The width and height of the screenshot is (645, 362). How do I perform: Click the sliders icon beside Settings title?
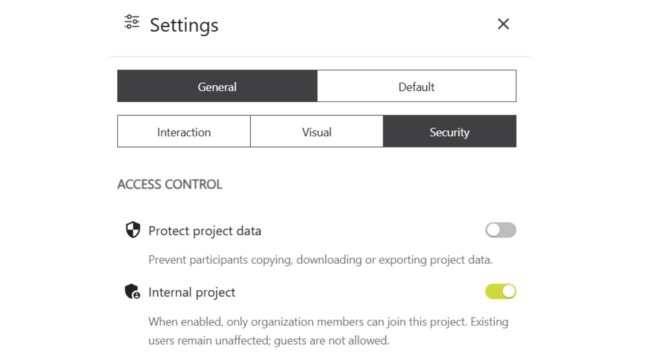click(x=132, y=22)
